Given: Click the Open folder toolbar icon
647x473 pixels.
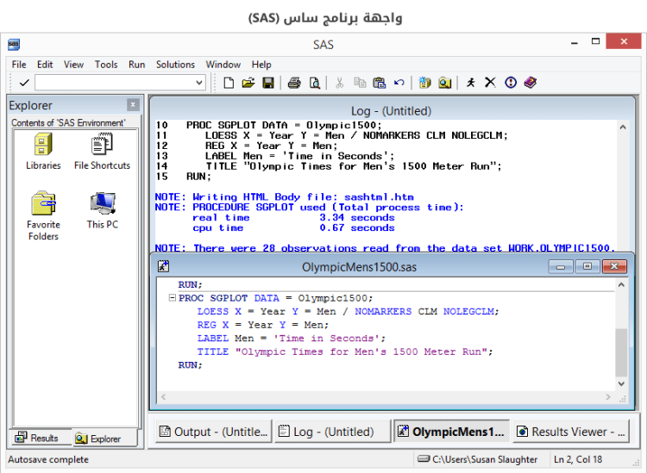Looking at the screenshot, I should [x=248, y=83].
